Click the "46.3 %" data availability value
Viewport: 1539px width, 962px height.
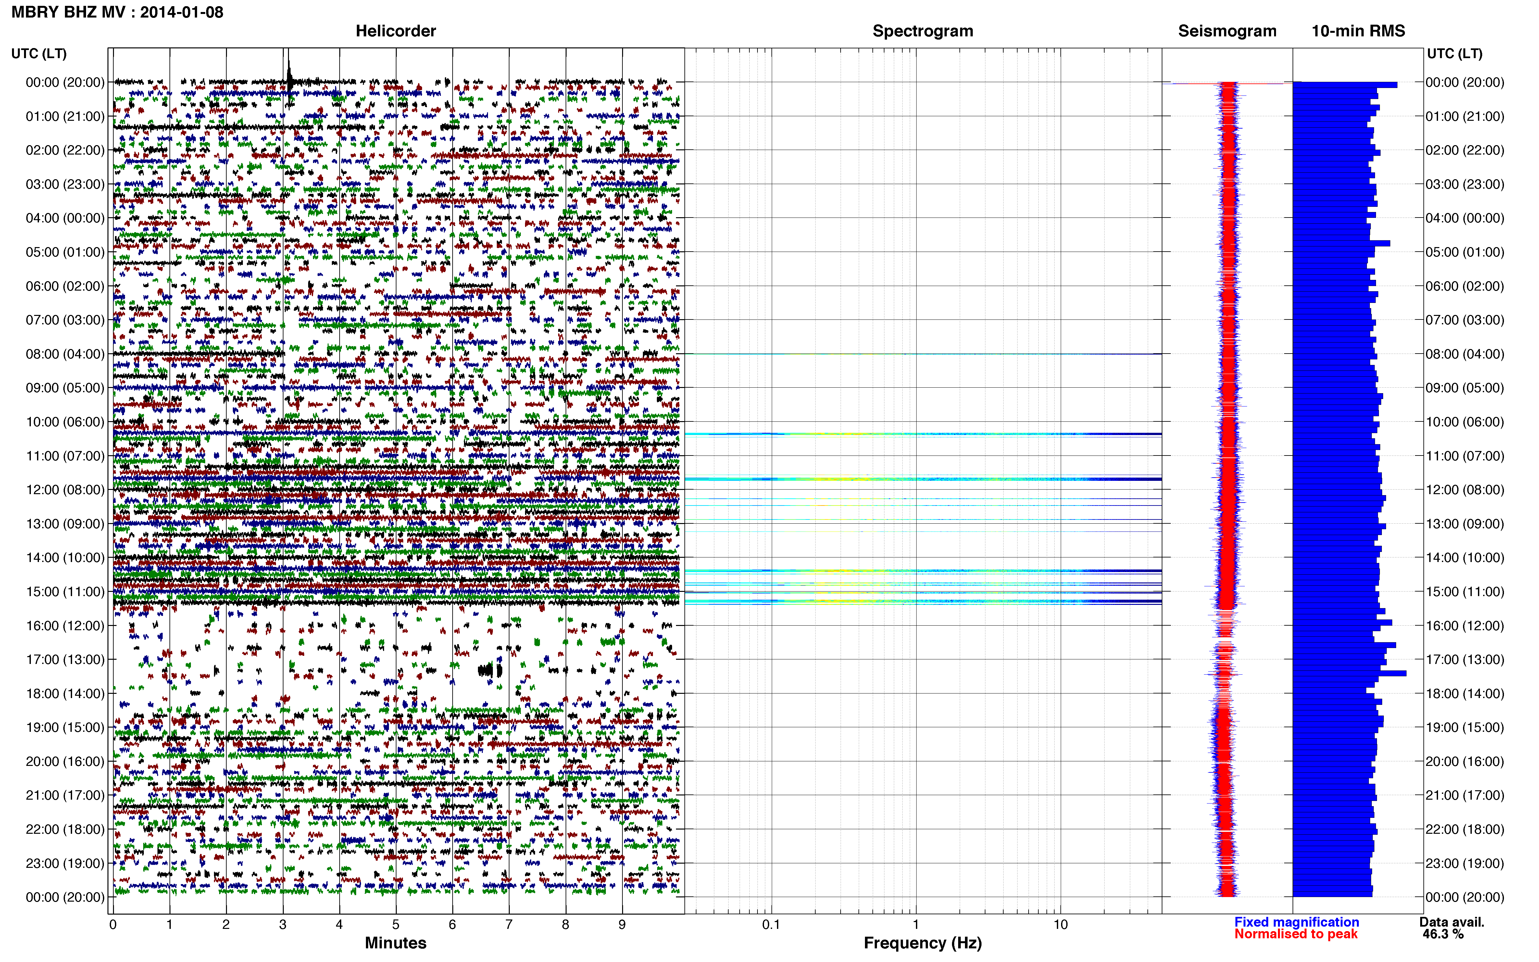pyautogui.click(x=1443, y=933)
